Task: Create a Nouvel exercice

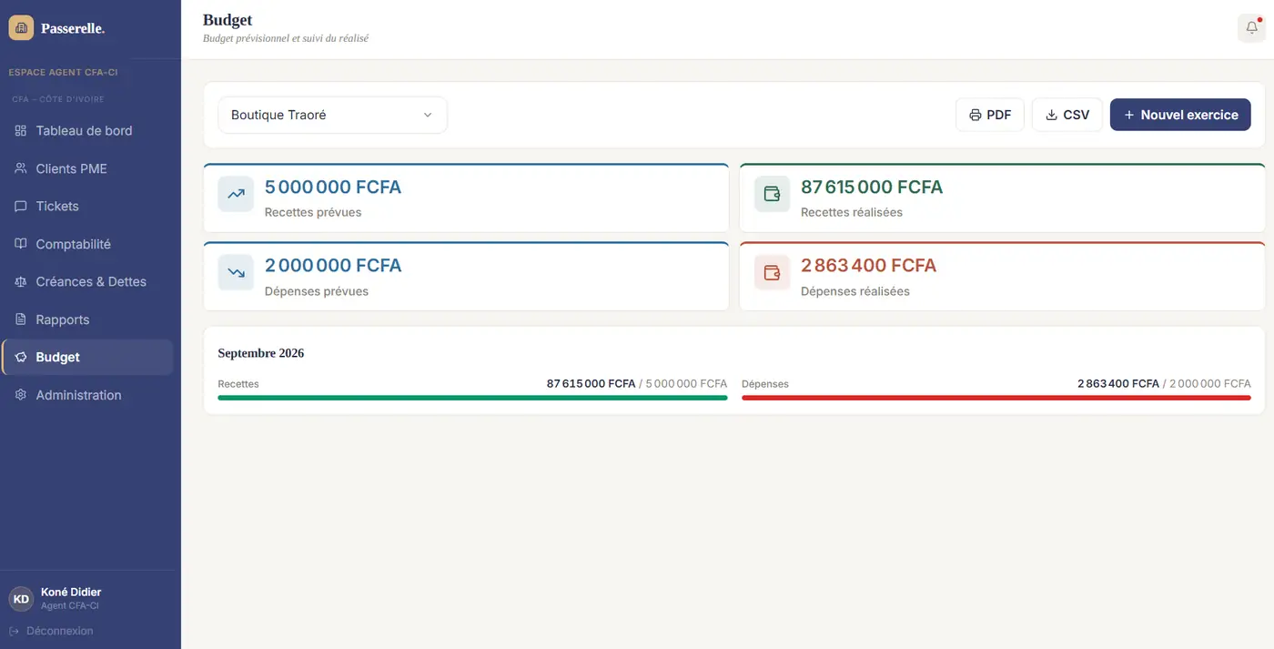Action: (x=1180, y=116)
